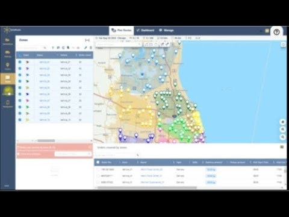
Task: Open the first order's name link
Action: (152, 169)
